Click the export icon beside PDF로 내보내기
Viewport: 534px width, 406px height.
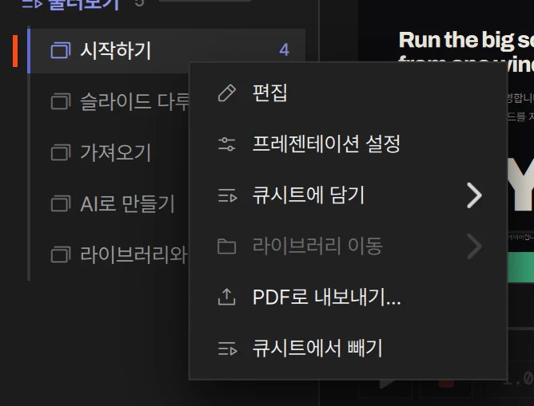pyautogui.click(x=227, y=297)
